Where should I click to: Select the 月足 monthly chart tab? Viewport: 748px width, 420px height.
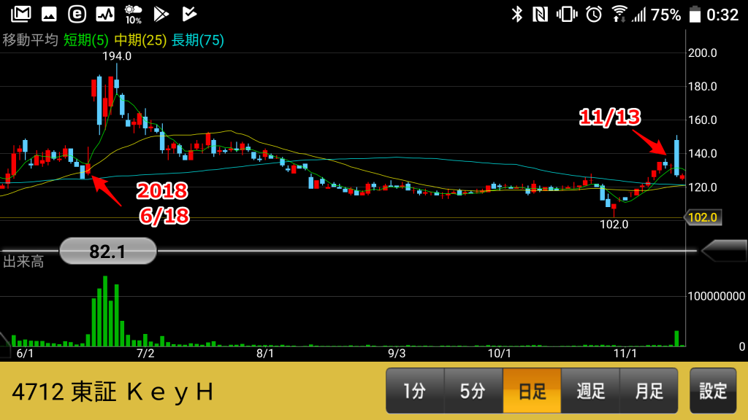click(x=649, y=391)
